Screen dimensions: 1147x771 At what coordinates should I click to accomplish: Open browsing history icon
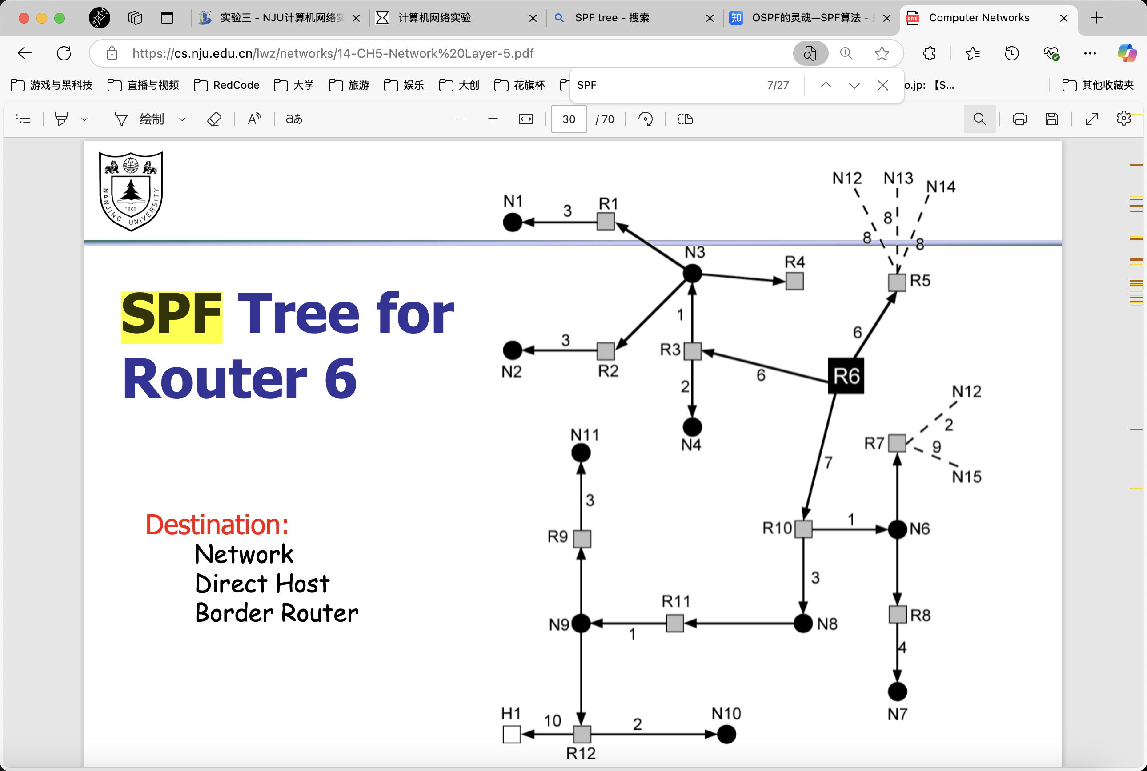(x=1012, y=53)
